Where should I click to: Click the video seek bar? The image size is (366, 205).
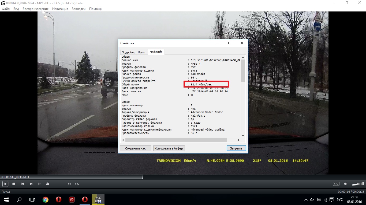pos(183,177)
